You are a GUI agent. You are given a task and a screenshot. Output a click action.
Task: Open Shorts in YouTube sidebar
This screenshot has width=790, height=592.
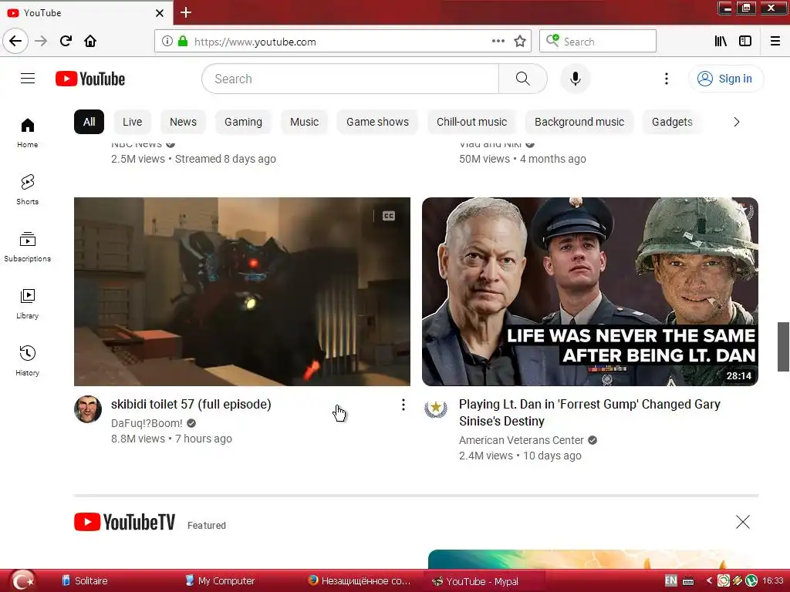[27, 190]
